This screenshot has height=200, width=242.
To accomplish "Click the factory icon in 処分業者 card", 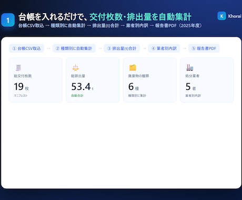I will point(190,67).
